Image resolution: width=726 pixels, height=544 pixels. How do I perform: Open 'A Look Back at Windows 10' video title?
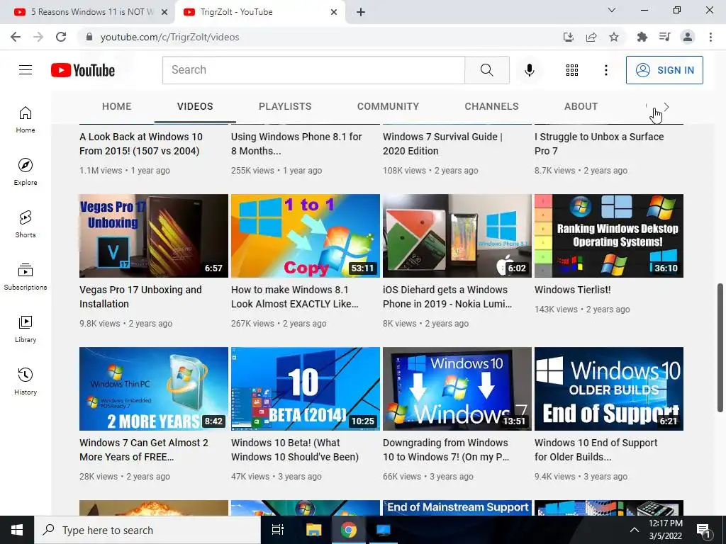(141, 144)
